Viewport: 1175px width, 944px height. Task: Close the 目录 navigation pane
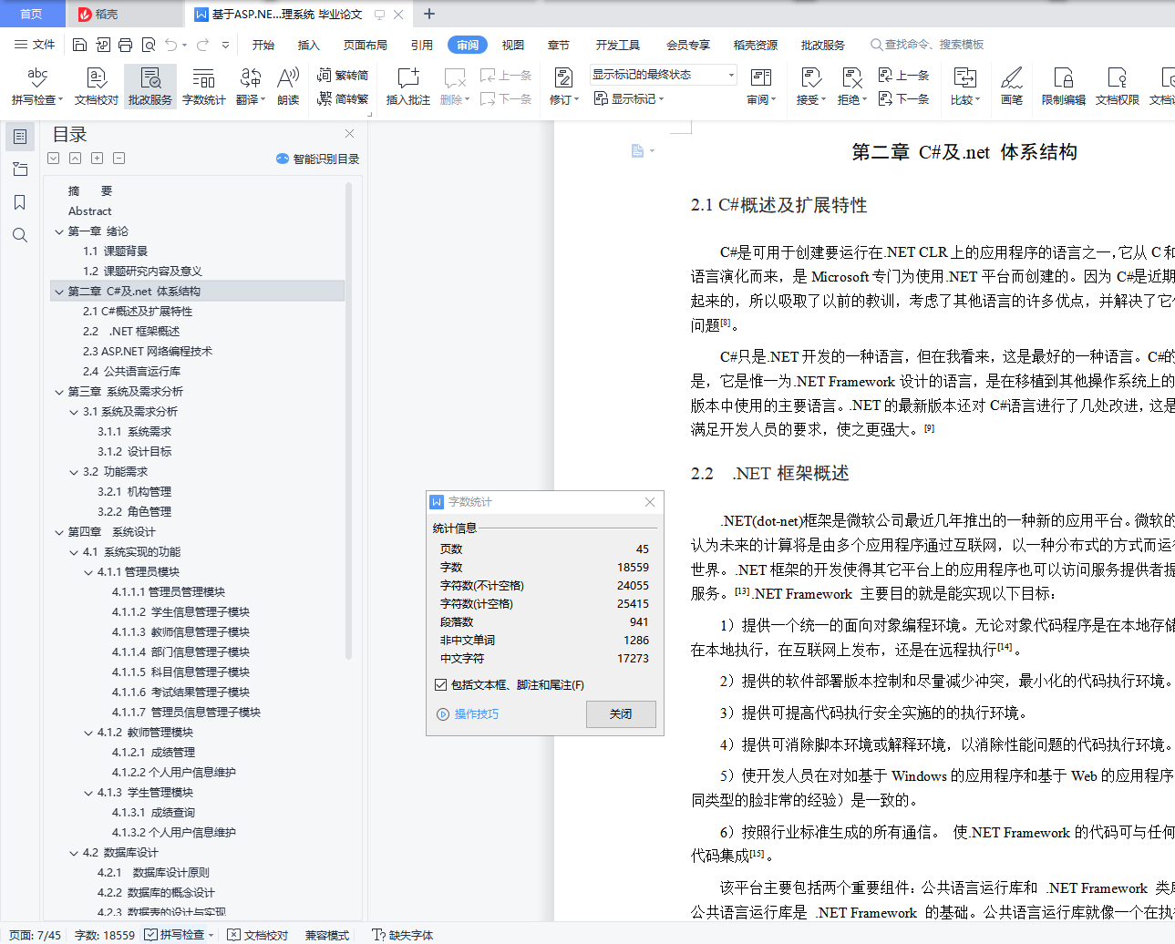pyautogui.click(x=348, y=134)
